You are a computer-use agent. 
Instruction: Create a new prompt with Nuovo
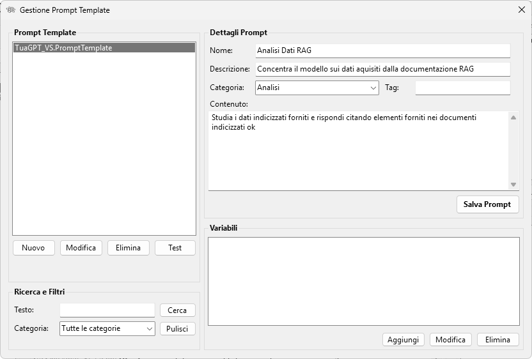(x=34, y=248)
